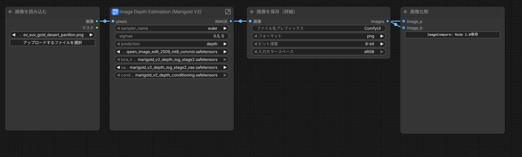Click the image_a input port
Screen dimensions: 522x157
404,21
